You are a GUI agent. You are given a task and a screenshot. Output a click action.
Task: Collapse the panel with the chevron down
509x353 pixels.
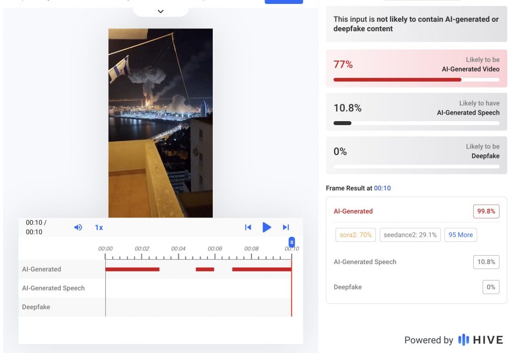tap(161, 11)
